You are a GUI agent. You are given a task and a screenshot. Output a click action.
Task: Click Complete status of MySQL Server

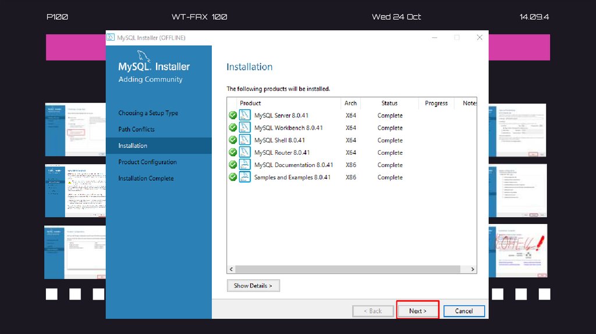tap(390, 115)
